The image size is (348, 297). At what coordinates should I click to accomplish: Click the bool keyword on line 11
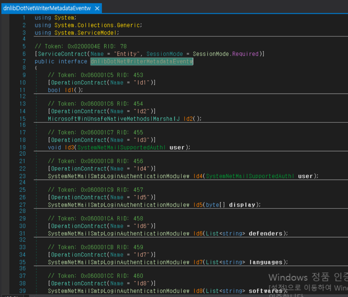click(54, 90)
